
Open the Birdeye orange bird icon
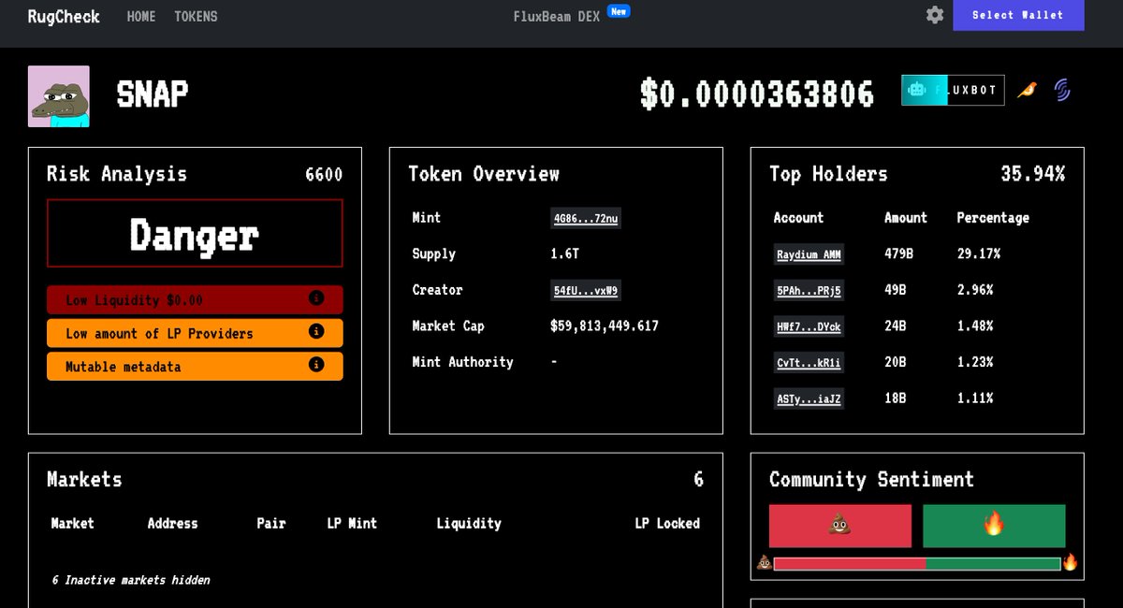coord(1027,90)
